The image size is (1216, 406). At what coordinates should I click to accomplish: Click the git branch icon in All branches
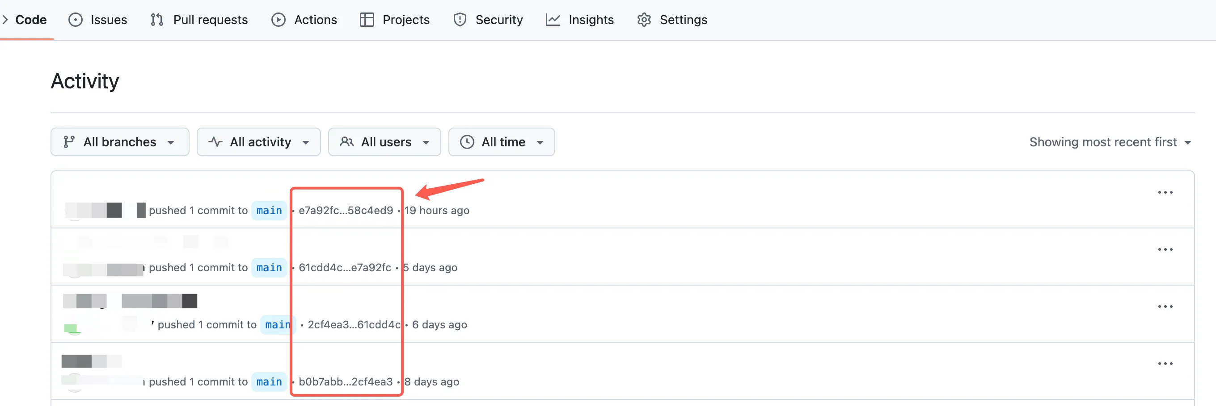tap(69, 142)
